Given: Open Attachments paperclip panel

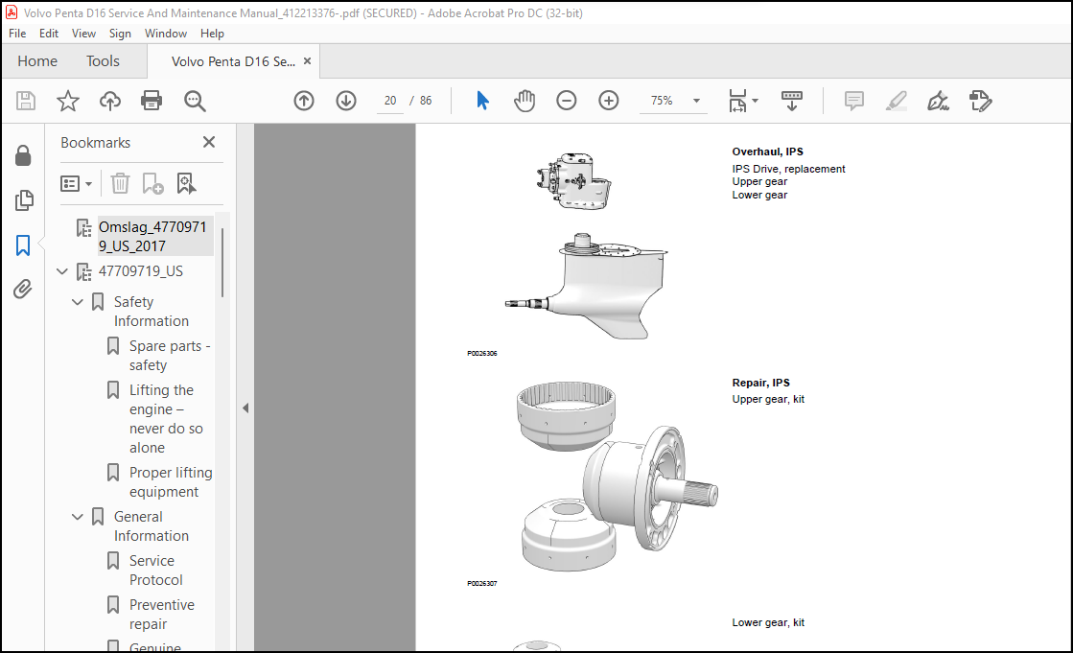Looking at the screenshot, I should coord(23,289).
